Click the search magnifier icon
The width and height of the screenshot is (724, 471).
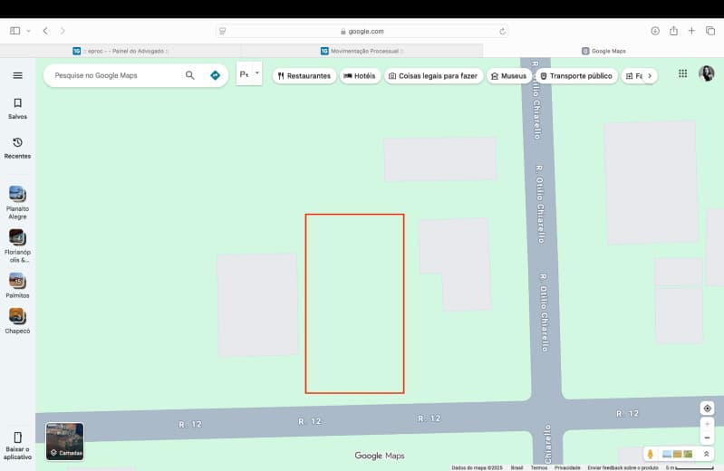(x=189, y=75)
